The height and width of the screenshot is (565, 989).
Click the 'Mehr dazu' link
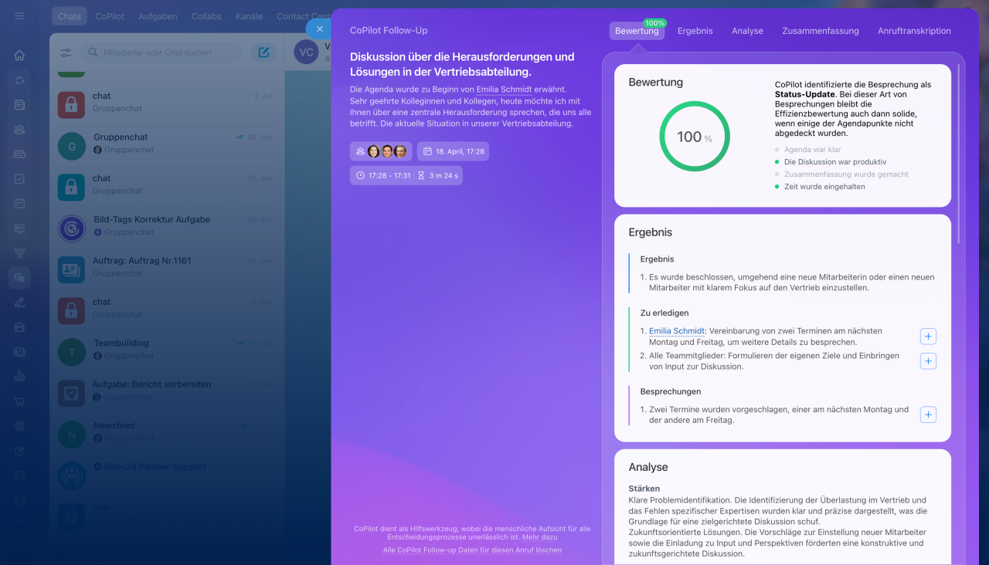coord(539,536)
